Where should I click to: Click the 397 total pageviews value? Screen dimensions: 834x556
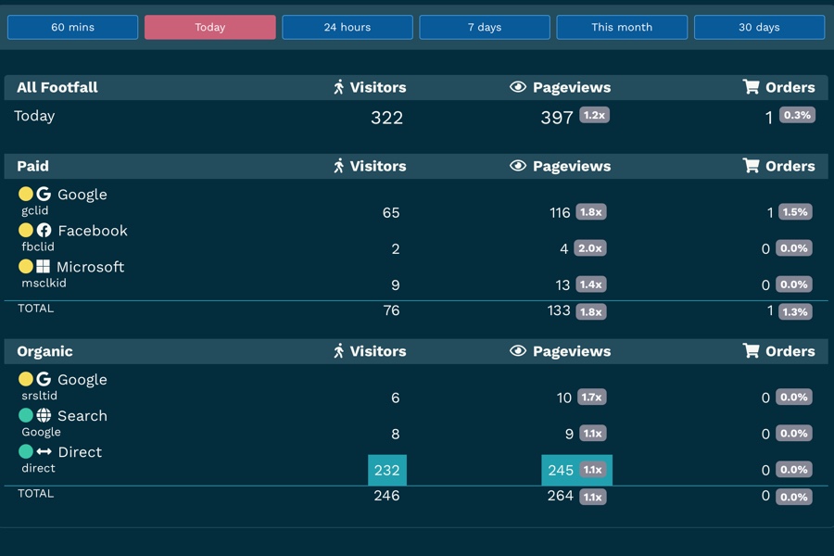[557, 118]
